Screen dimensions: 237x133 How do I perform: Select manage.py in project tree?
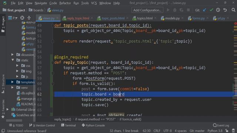pyautogui.click(x=26, y=99)
